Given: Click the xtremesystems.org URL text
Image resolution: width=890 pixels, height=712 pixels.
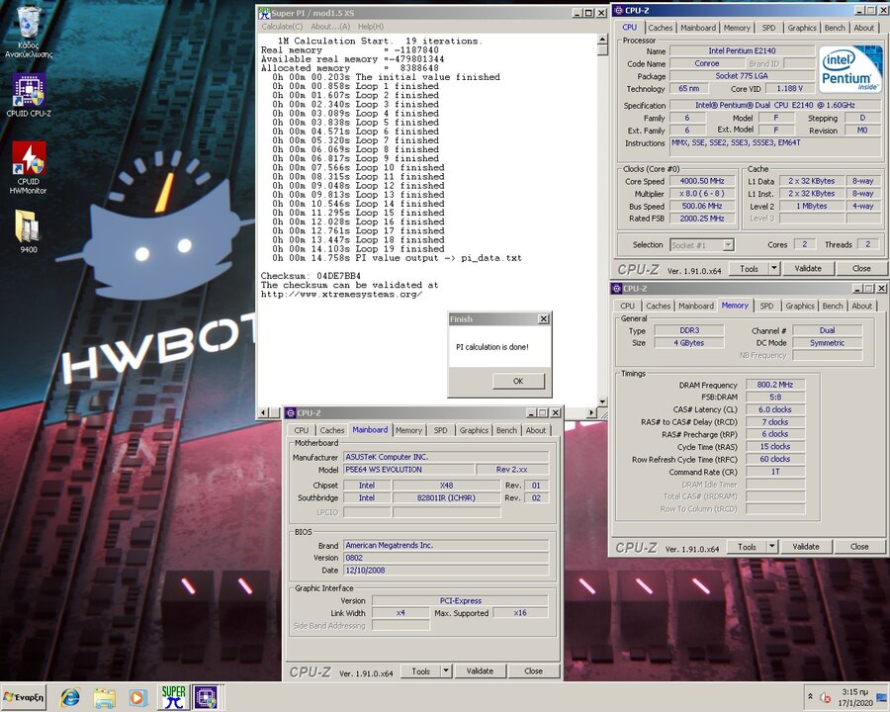Looking at the screenshot, I should tap(341, 294).
